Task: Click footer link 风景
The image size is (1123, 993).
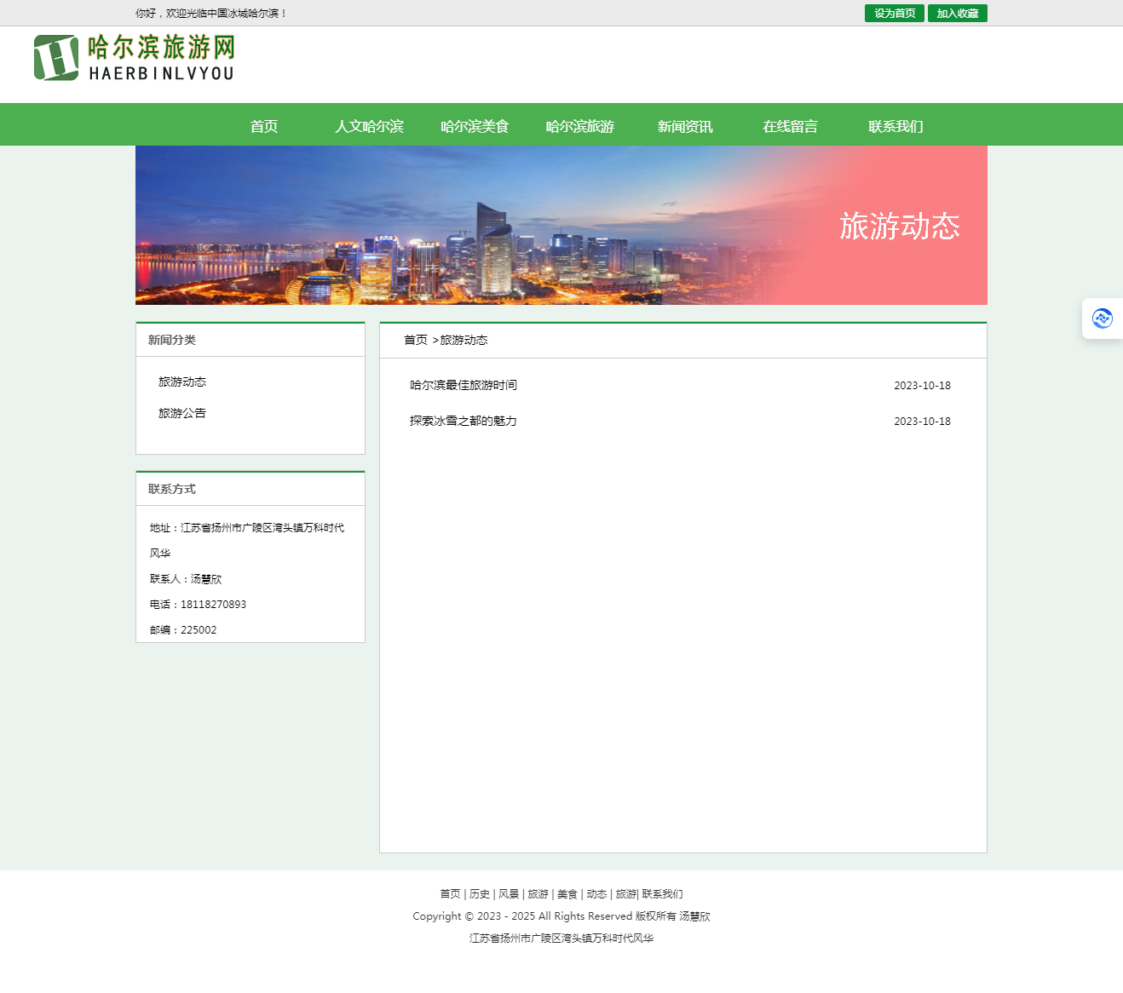Action: (x=509, y=894)
